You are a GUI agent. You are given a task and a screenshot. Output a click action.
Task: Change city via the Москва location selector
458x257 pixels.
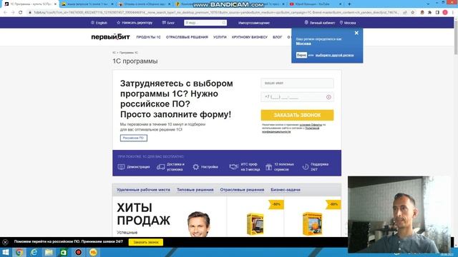click(348, 23)
